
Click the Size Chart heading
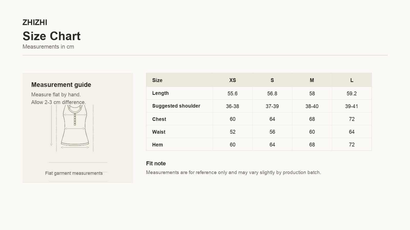(52, 36)
